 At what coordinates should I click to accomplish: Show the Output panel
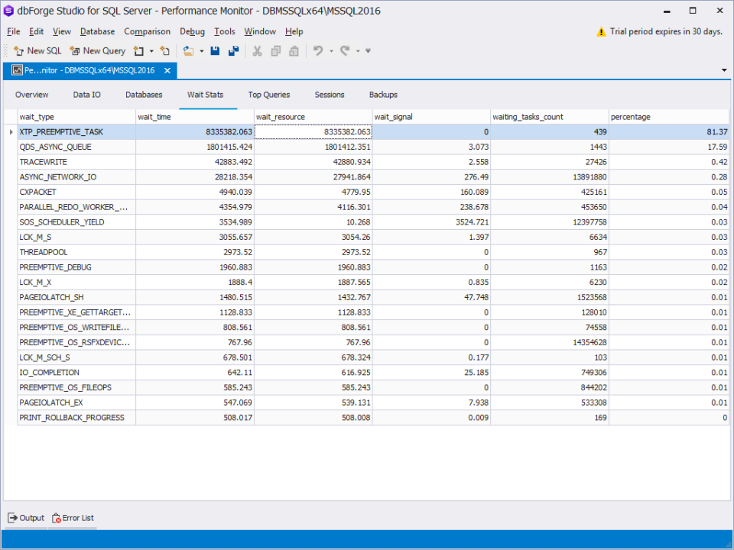[27, 518]
